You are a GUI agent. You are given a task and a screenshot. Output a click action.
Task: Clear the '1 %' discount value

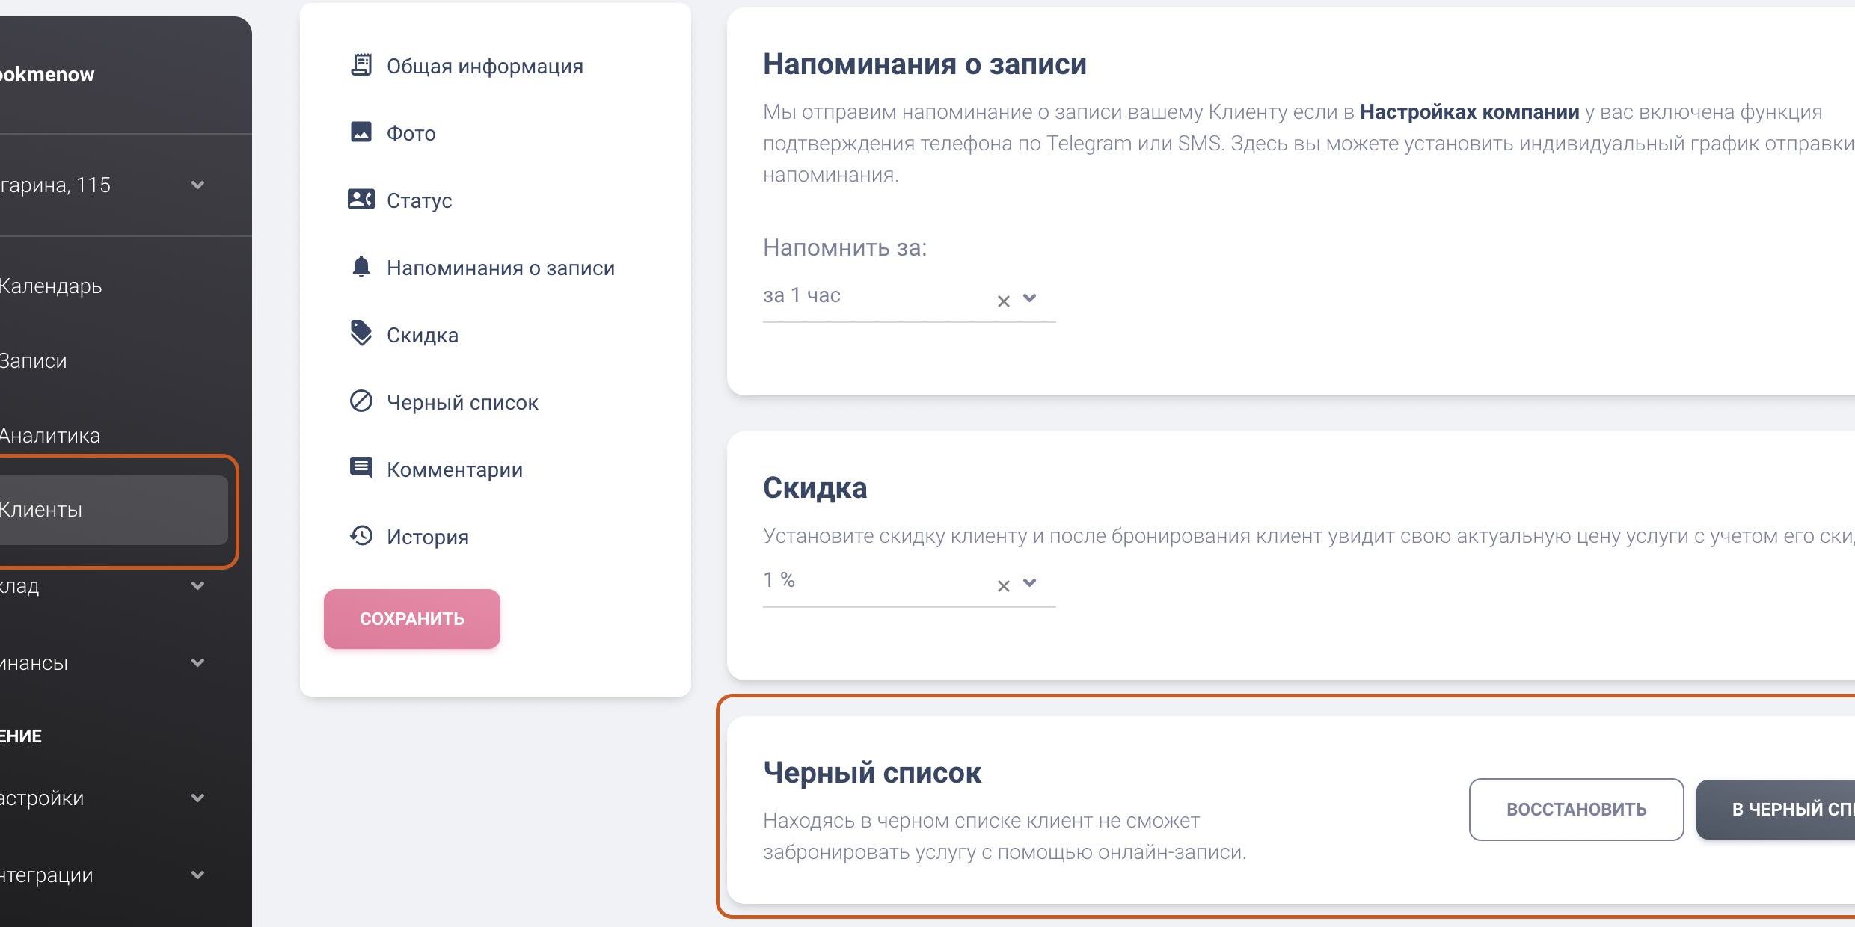pos(1004,585)
